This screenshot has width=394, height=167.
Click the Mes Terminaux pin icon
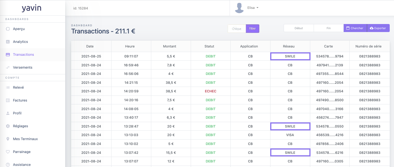pyautogui.click(x=8, y=139)
